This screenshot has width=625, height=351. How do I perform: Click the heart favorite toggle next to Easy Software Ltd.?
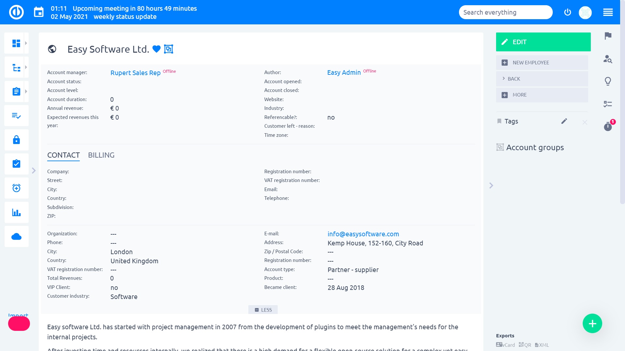coord(157,49)
